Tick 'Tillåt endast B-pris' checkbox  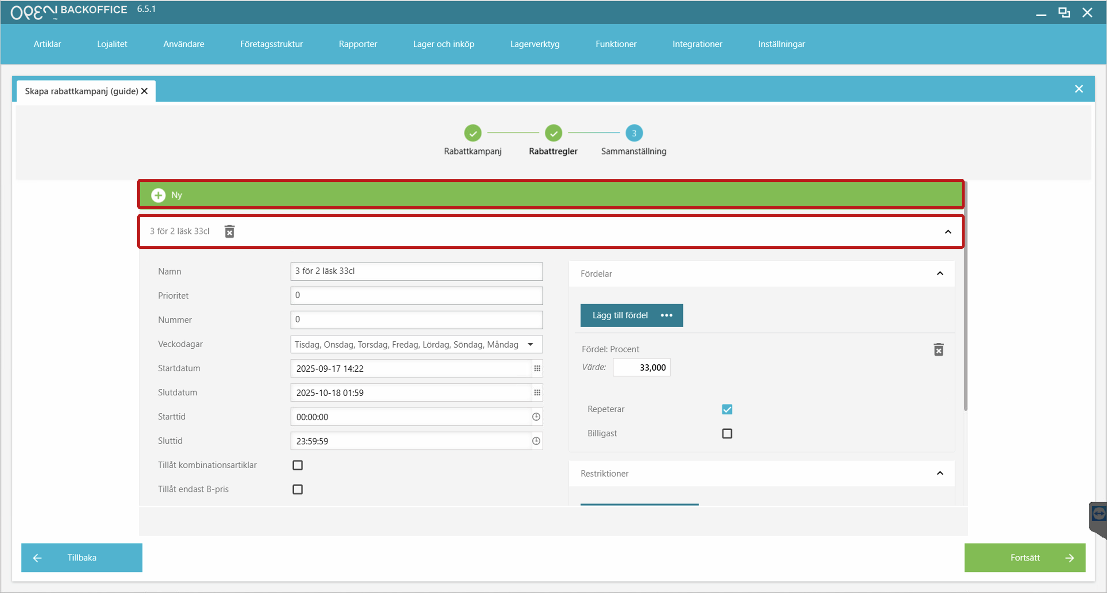pos(297,489)
